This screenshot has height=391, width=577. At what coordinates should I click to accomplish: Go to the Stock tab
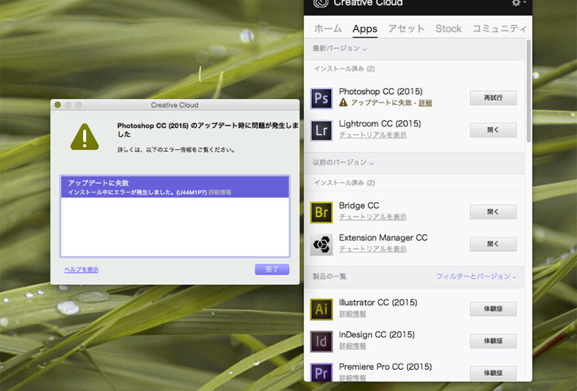pyautogui.click(x=448, y=29)
